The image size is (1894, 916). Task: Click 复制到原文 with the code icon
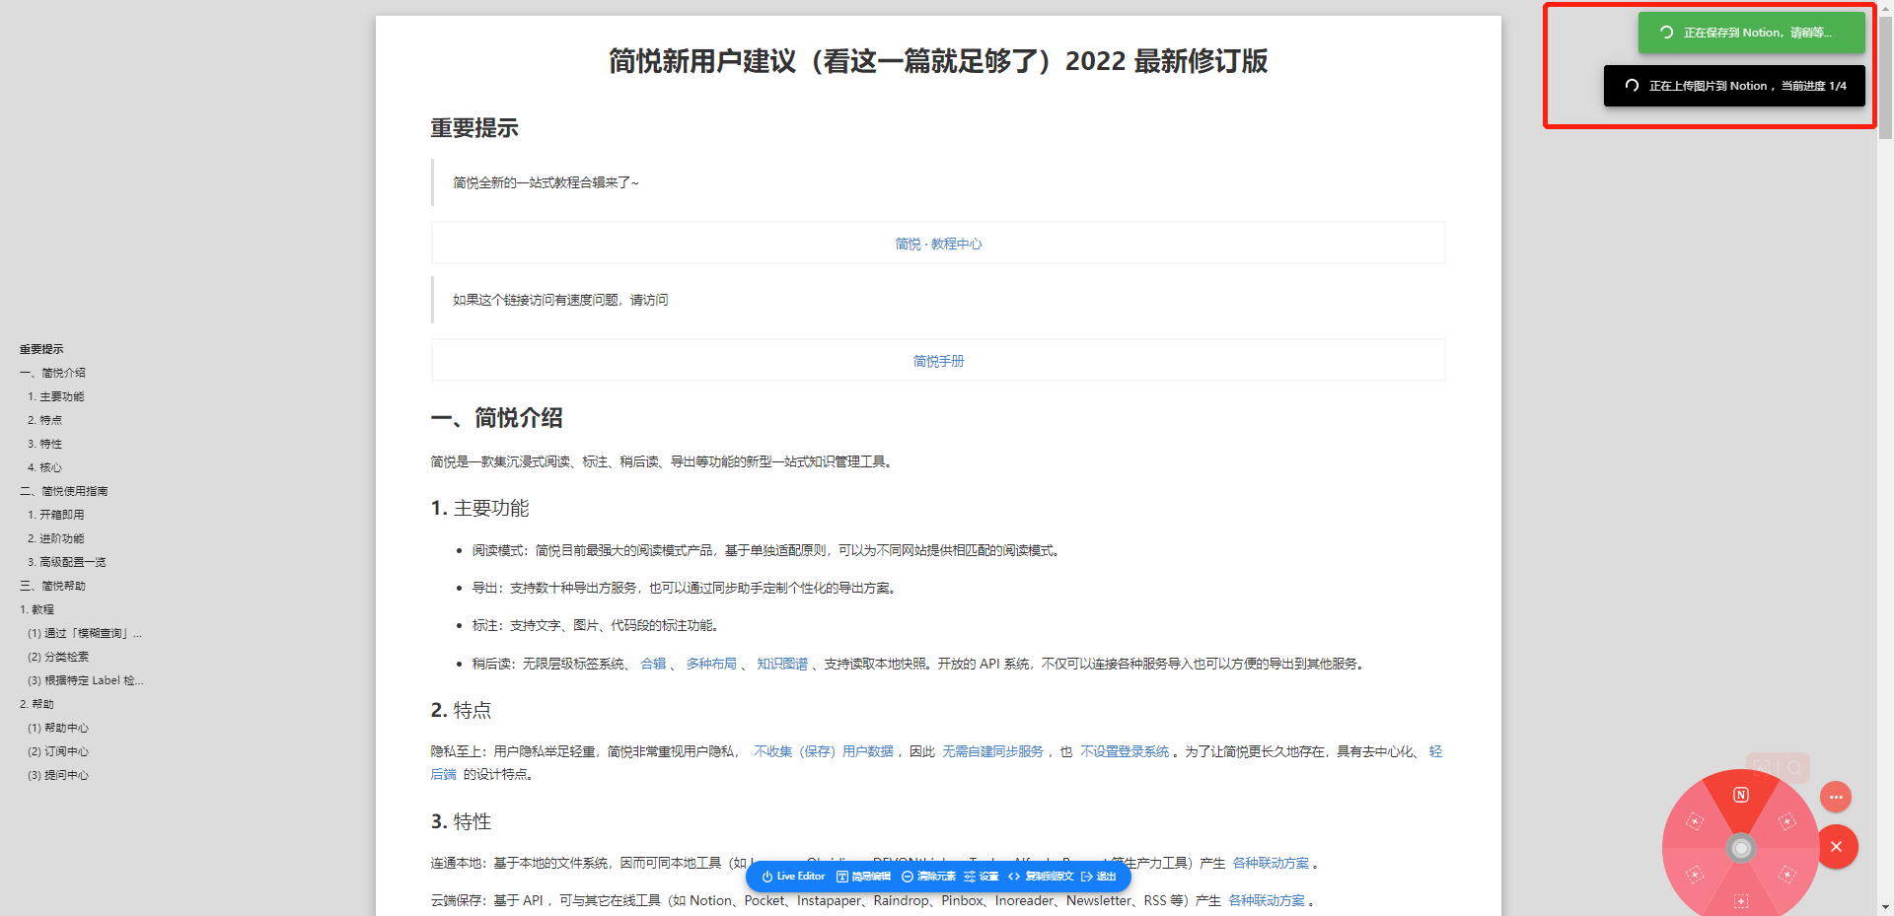click(x=1014, y=876)
